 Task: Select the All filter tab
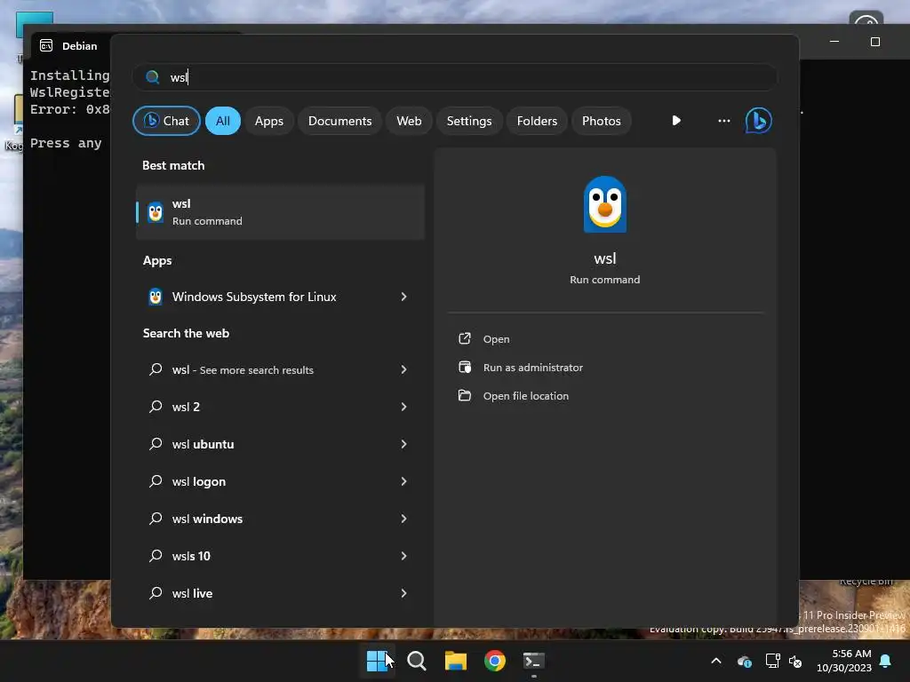click(x=223, y=121)
